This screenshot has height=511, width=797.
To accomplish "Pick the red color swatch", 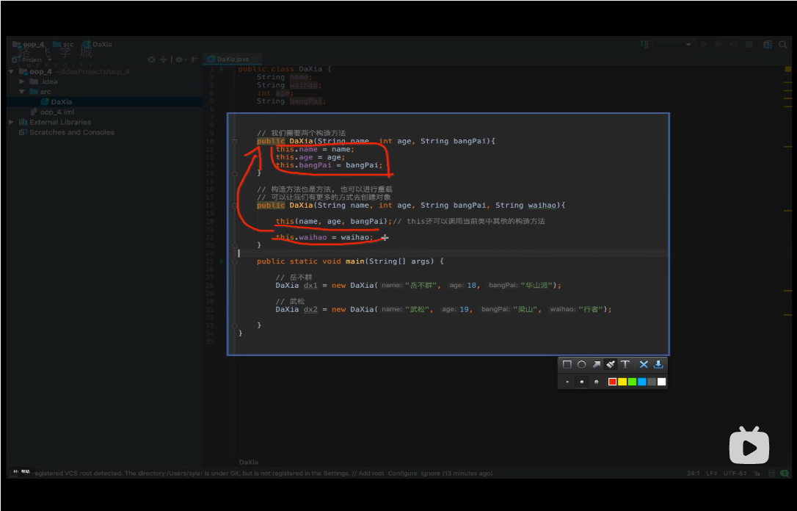I will [x=613, y=382].
